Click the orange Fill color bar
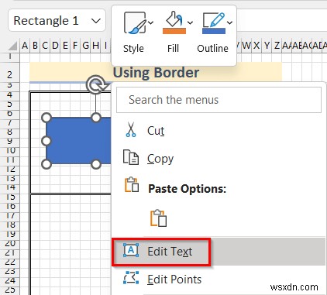This screenshot has width=327, height=295. click(x=174, y=31)
